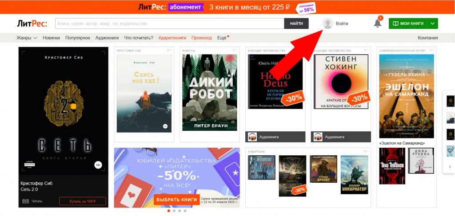Go to the Новинки menu section
The width and height of the screenshot is (455, 216).
point(51,38)
